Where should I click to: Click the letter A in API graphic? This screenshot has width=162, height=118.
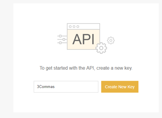tap(78, 39)
